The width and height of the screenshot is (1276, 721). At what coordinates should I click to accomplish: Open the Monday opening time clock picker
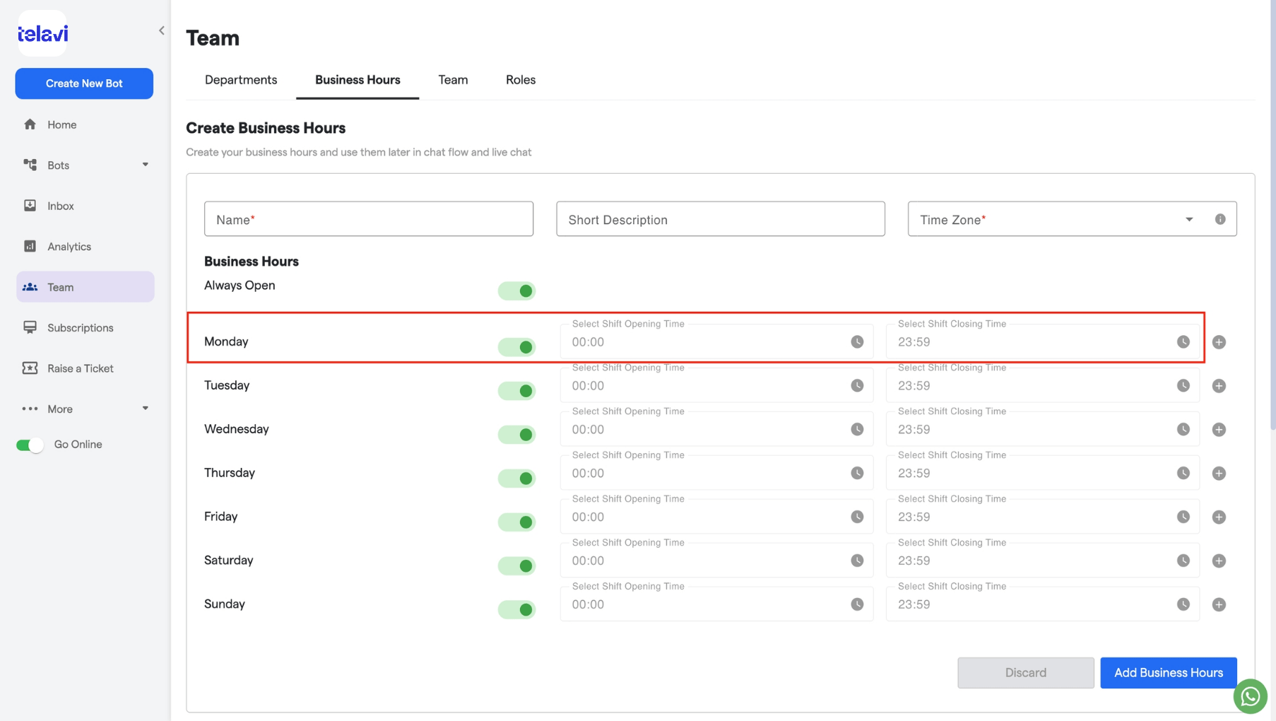tap(857, 342)
